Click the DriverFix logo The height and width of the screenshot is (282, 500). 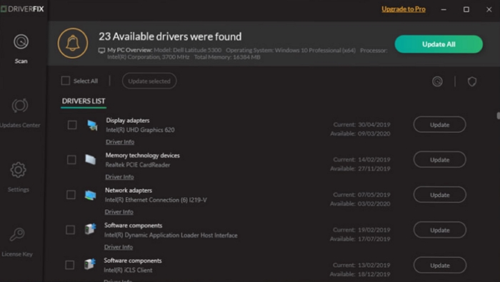pos(22,9)
